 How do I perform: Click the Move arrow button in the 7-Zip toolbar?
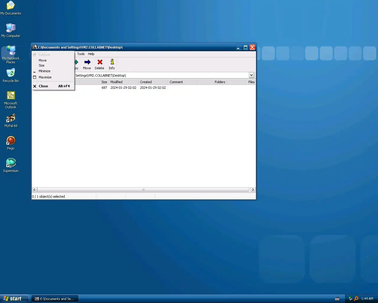click(x=87, y=64)
